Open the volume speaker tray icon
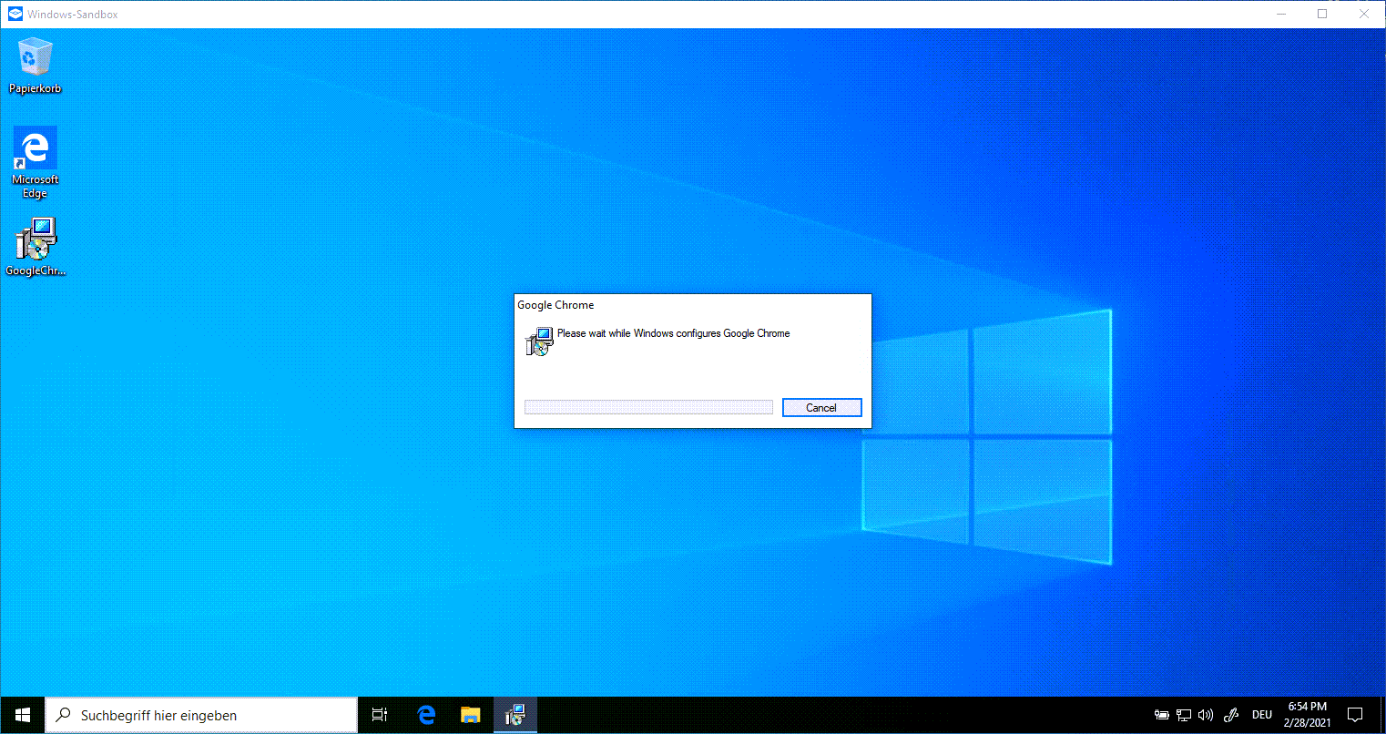 tap(1207, 715)
